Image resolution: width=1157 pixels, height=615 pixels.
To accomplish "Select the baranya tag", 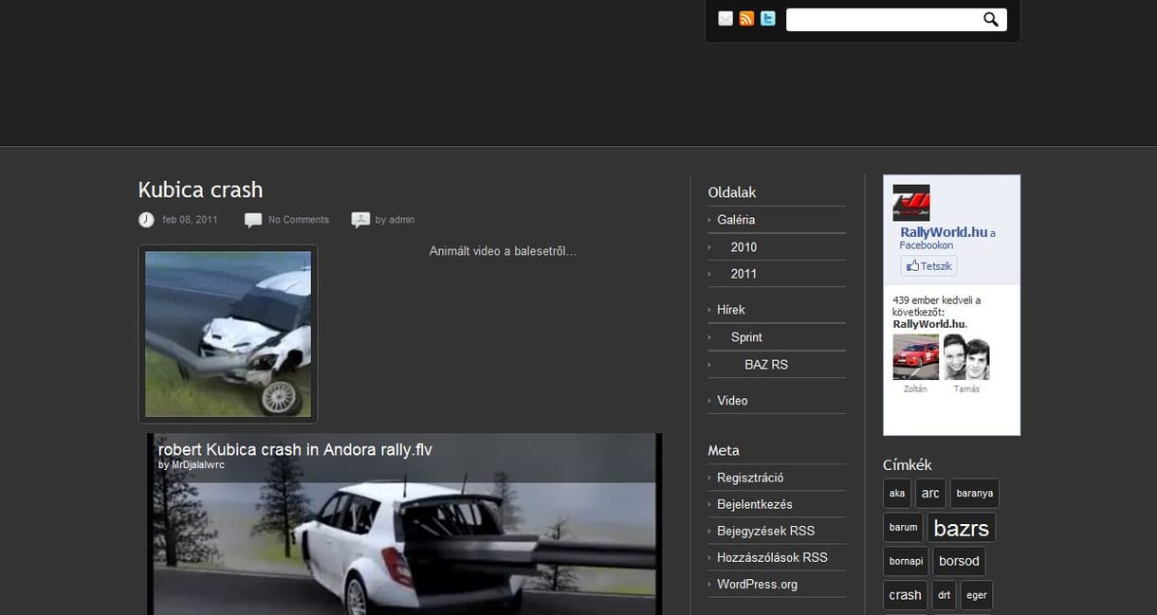I will (x=975, y=494).
